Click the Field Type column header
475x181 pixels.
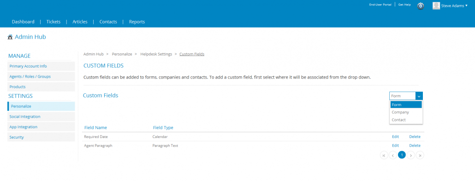(x=163, y=128)
